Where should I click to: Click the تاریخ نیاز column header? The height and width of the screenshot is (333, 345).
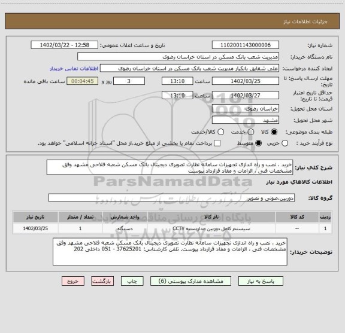coord(35,217)
